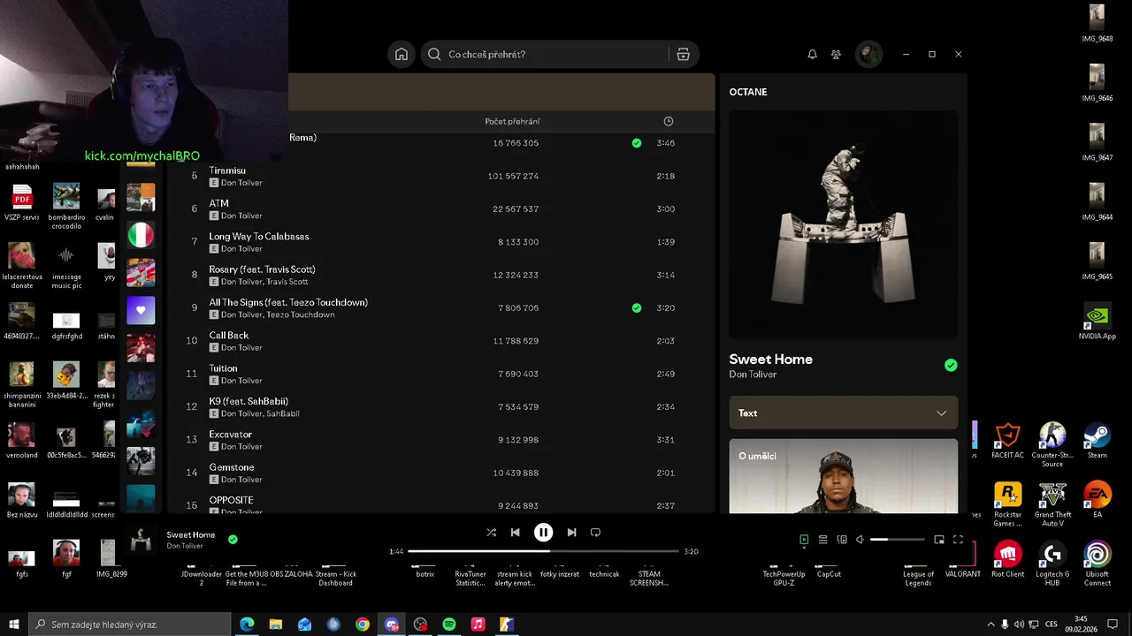Select the ATM track title
The image size is (1132, 636).
pos(218,203)
